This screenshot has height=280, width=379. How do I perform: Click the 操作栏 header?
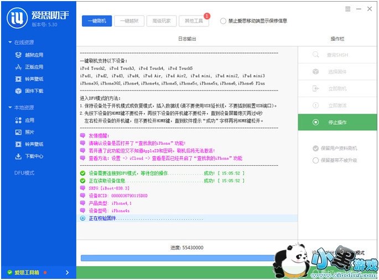coord(338,39)
